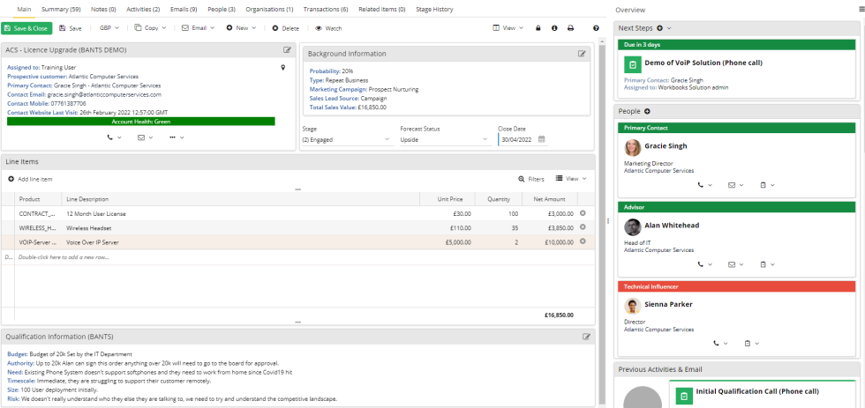The height and width of the screenshot is (408, 865).
Task: Click the lock record icon in toolbar
Action: tap(538, 28)
